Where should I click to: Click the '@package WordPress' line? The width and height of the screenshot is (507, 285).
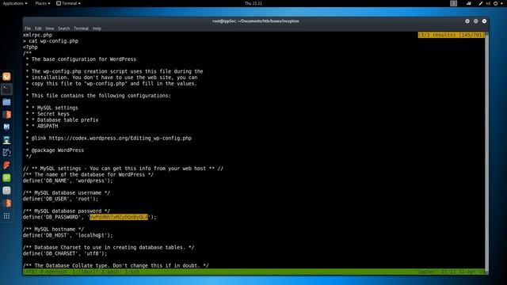58,150
